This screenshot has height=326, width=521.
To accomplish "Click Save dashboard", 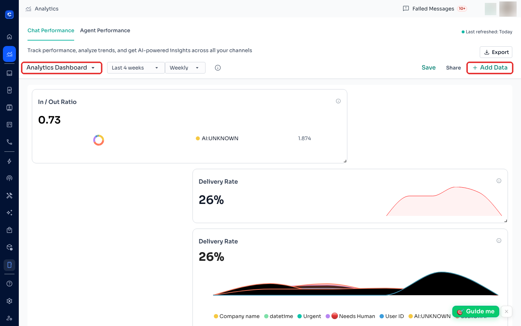I will point(429,68).
